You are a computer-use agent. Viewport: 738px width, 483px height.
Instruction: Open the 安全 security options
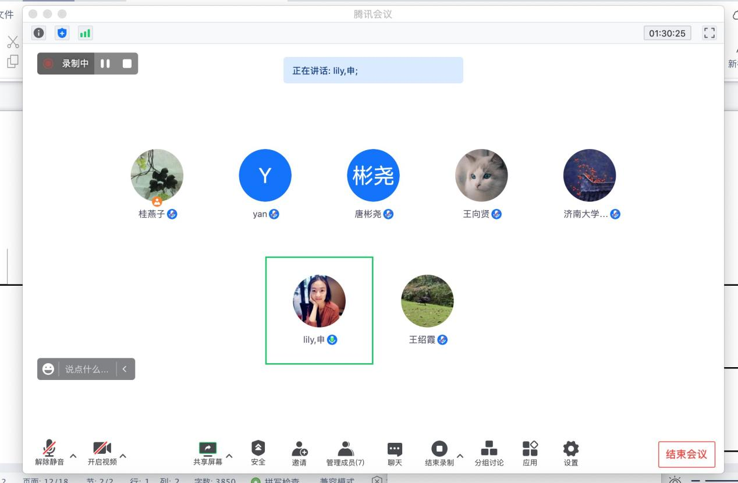(x=258, y=453)
